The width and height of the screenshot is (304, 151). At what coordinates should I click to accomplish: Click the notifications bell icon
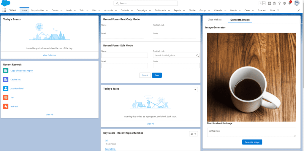click(x=290, y=3)
